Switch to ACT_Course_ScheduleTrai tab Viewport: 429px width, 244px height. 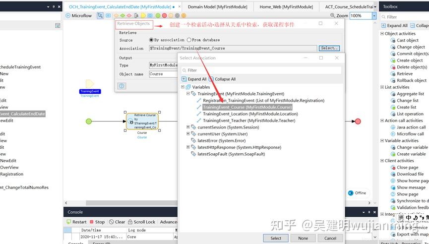click(349, 6)
